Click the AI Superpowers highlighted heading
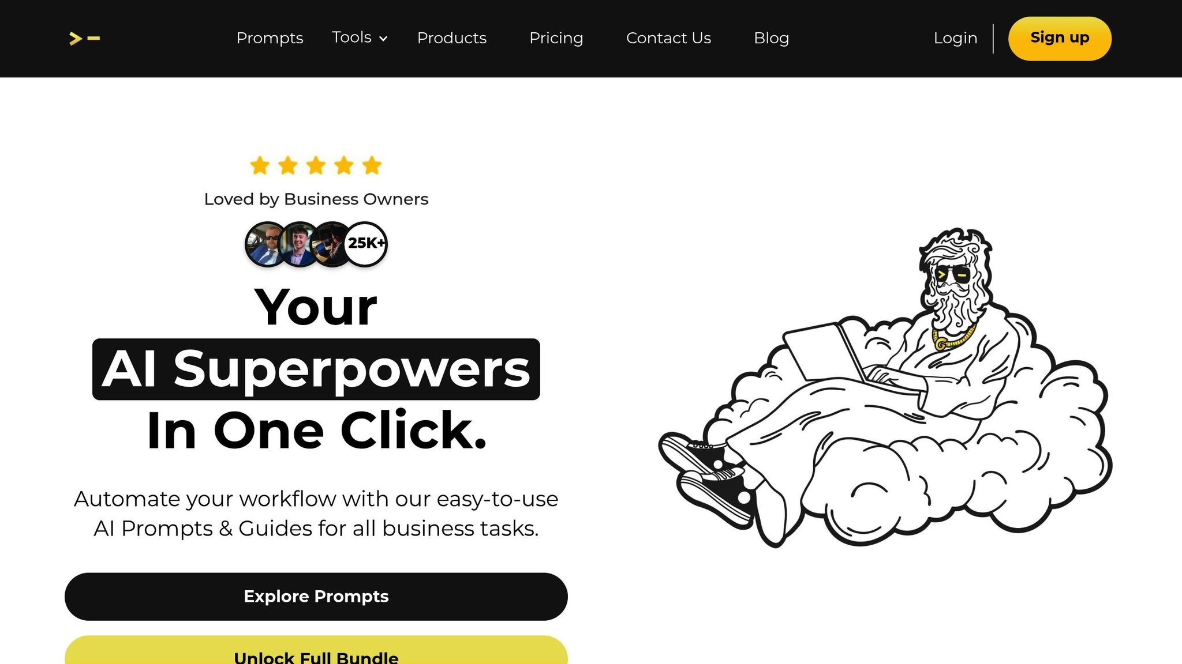Viewport: 1182px width, 664px height. tap(316, 369)
